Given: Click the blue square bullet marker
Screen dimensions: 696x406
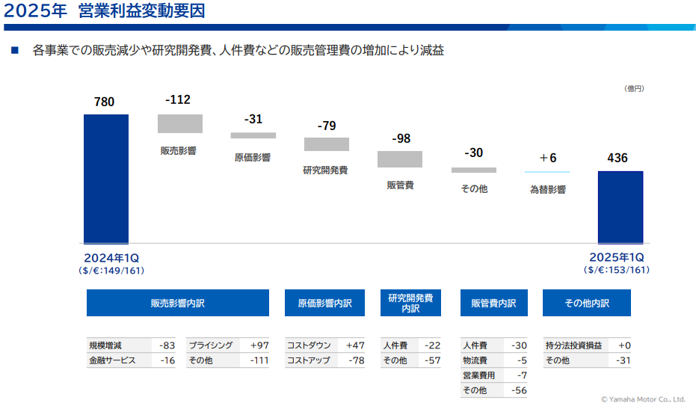Looking at the screenshot, I should pyautogui.click(x=15, y=50).
